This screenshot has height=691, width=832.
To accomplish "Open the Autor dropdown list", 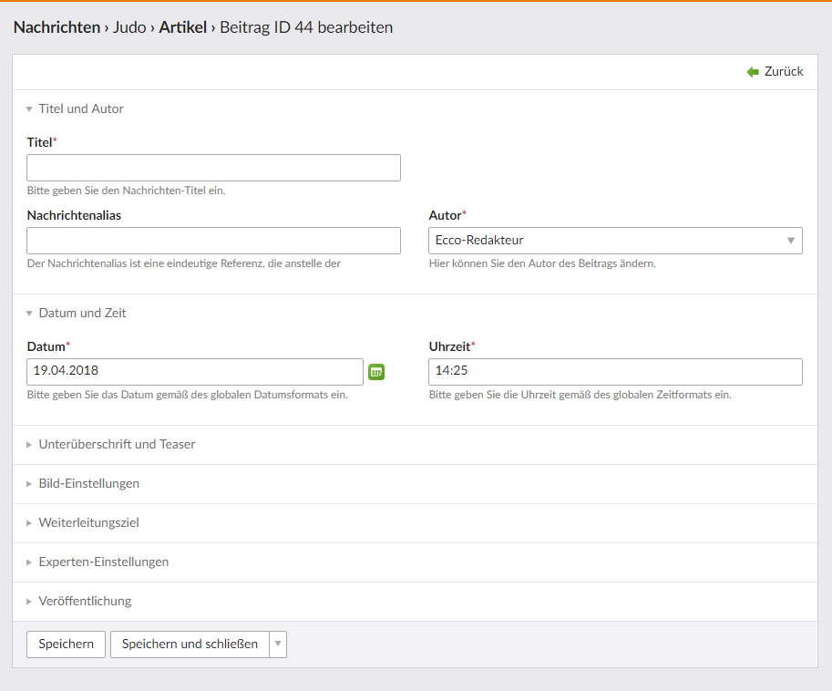I will coord(615,241).
